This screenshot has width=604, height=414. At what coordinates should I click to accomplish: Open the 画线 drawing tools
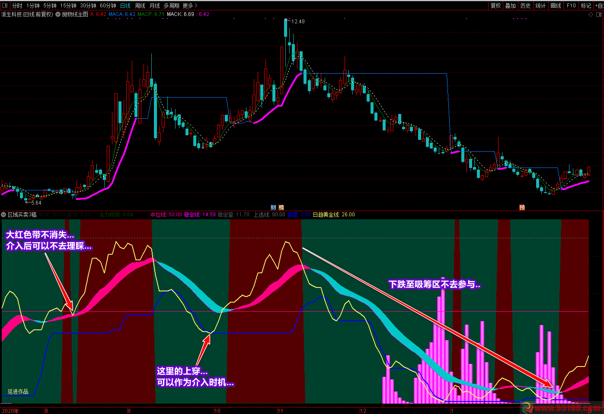point(556,6)
